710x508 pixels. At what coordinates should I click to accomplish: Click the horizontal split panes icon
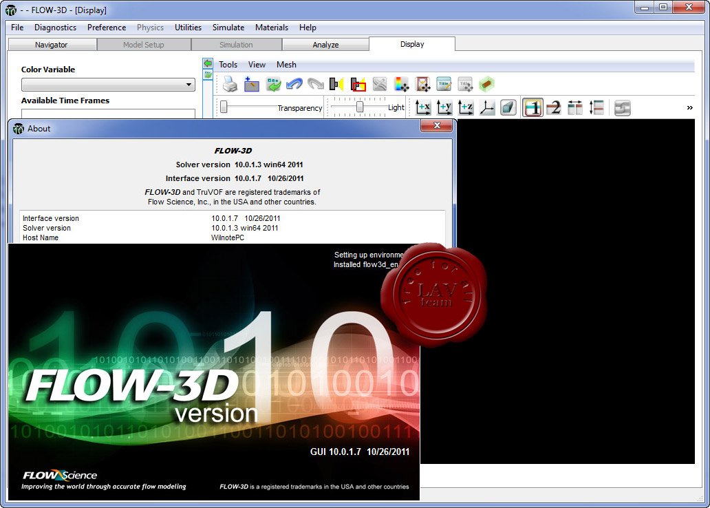[x=575, y=108]
